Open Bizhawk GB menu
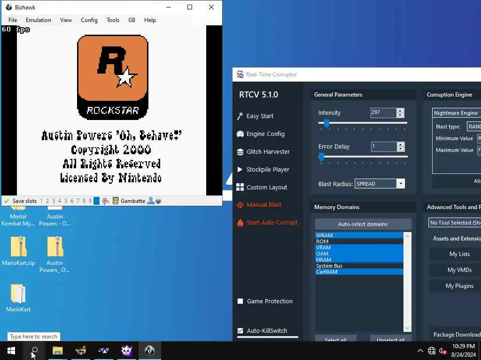This screenshot has height=360, width=481. (x=132, y=20)
